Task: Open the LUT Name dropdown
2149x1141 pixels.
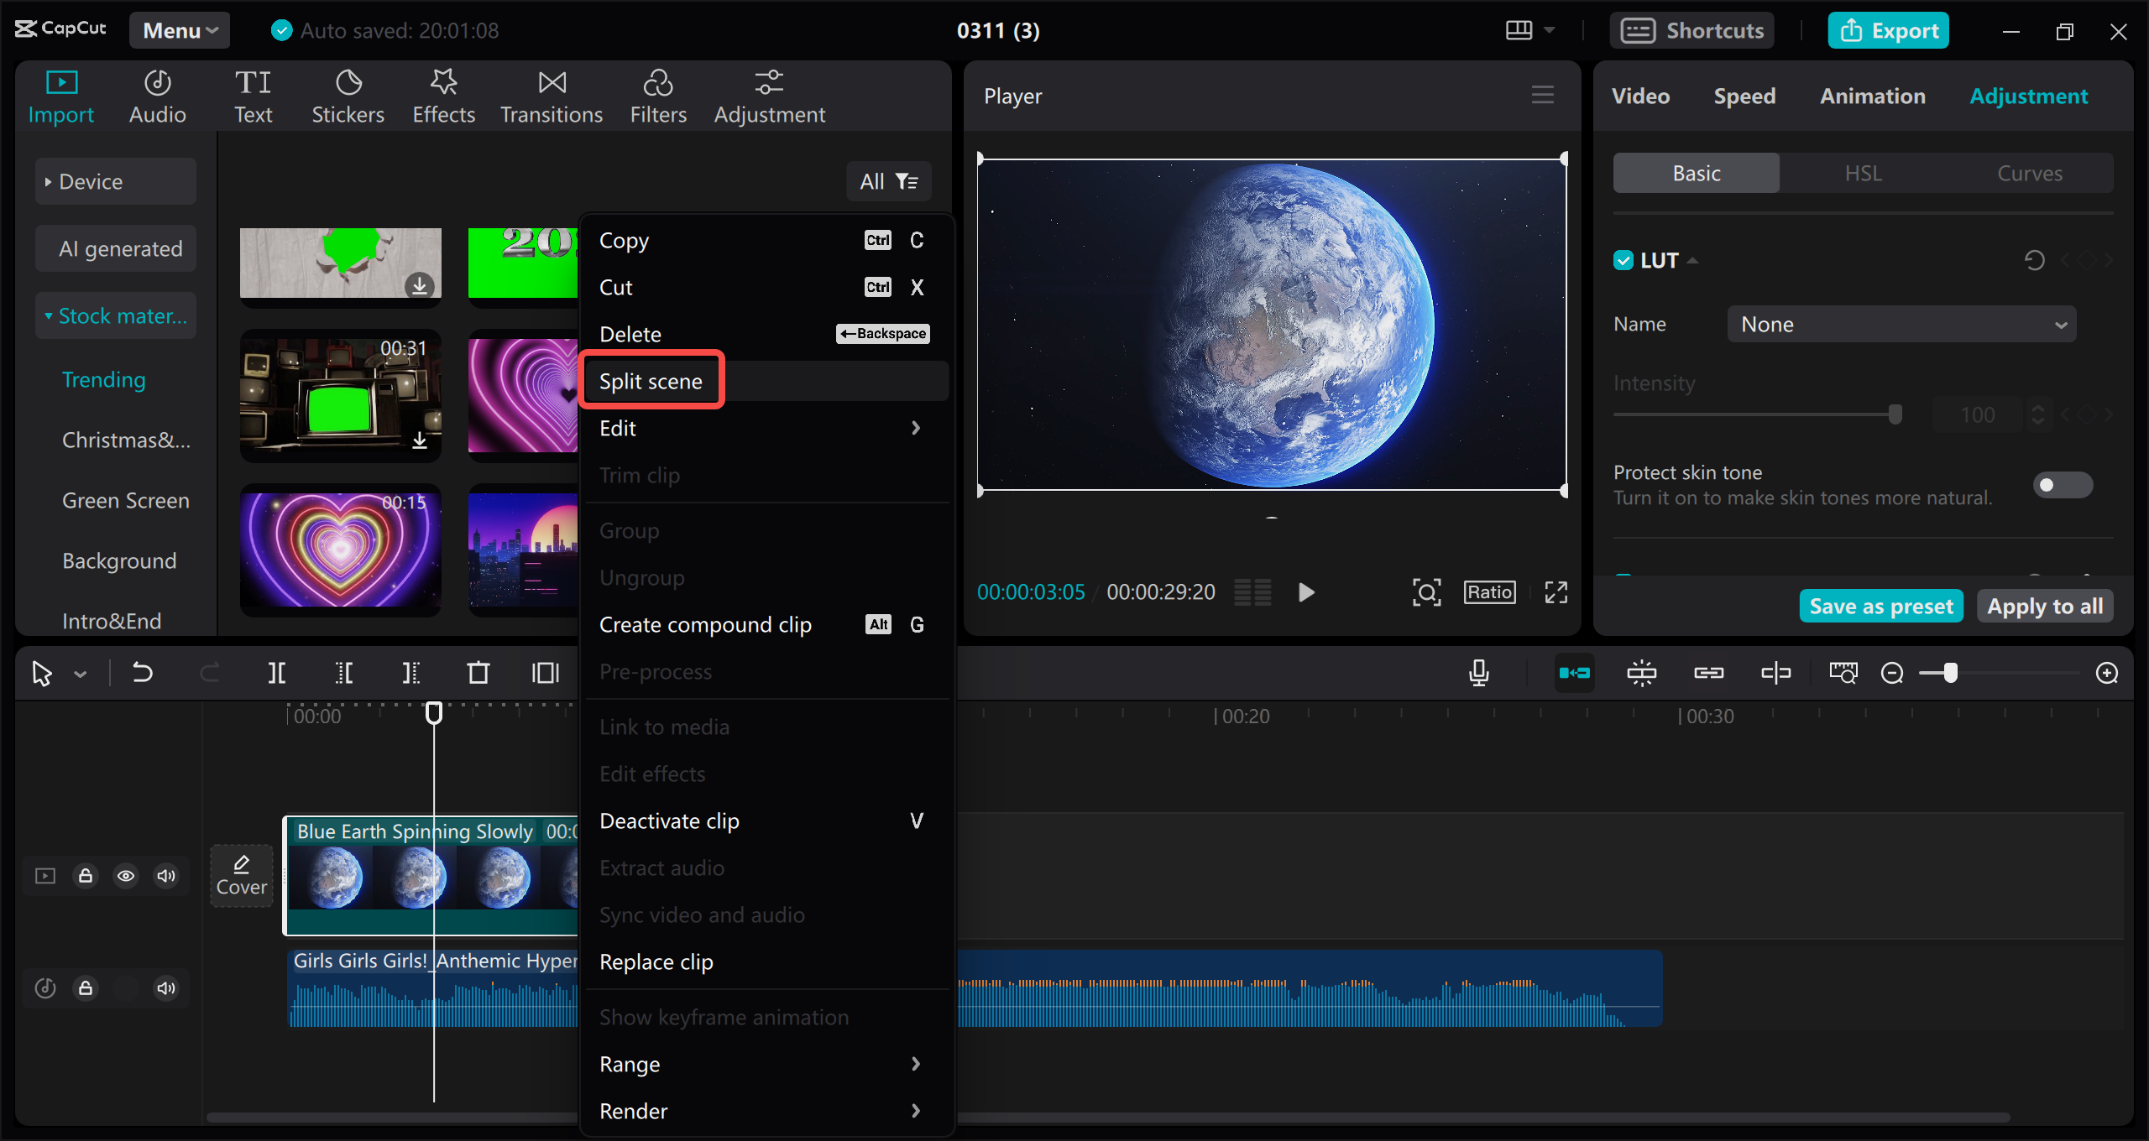Action: [1901, 325]
